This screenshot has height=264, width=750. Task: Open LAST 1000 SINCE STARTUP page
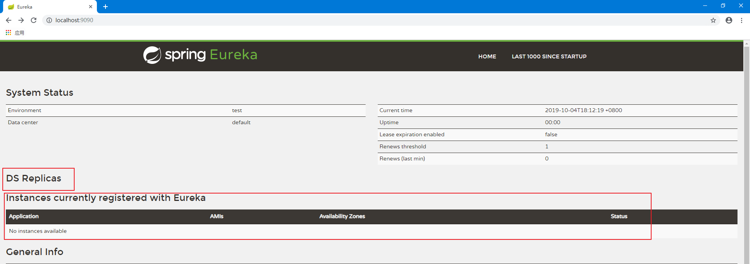tap(549, 56)
